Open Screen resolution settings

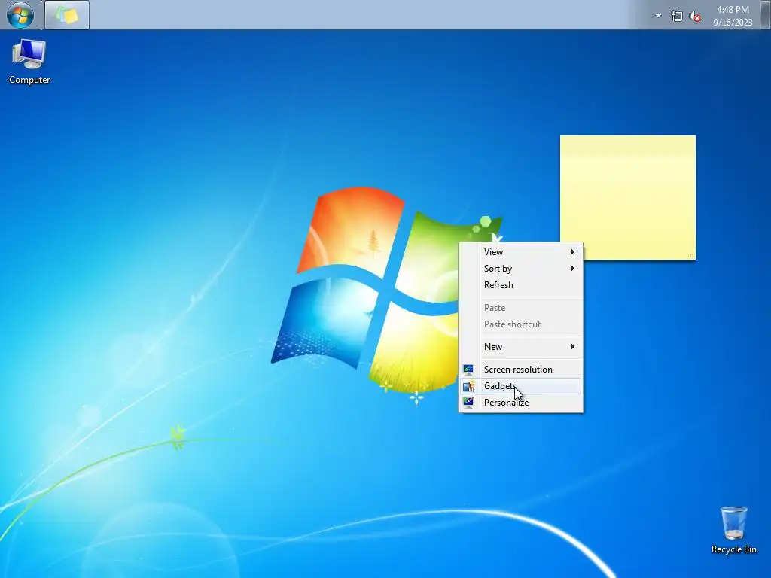[x=521, y=369]
